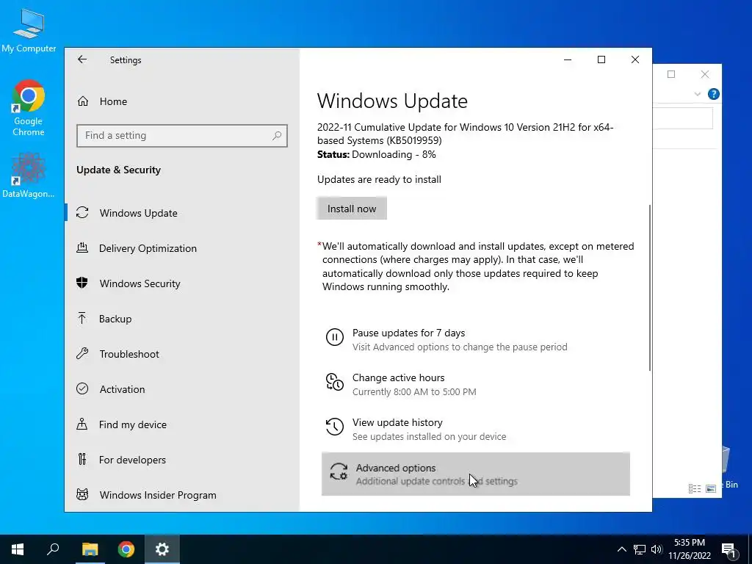
Task: Click the help icon in background window
Action: tap(713, 94)
